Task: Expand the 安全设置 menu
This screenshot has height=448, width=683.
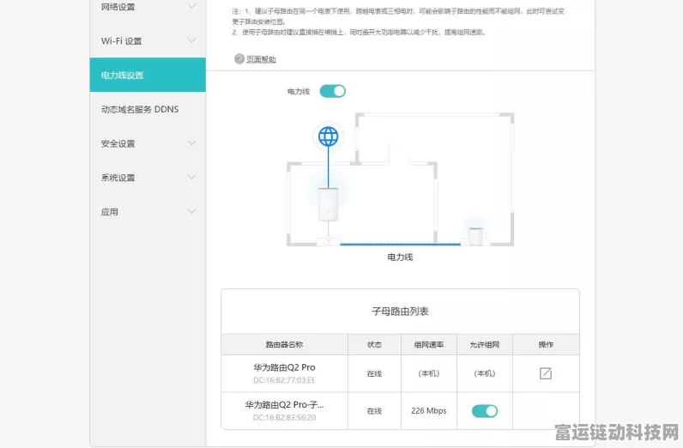Action: tap(148, 143)
